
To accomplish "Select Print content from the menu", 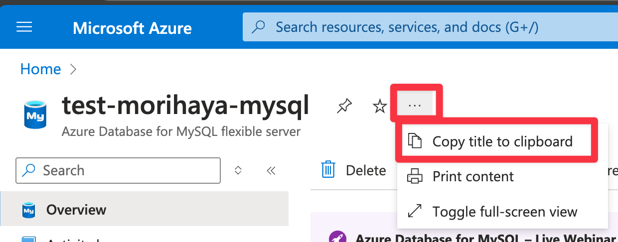I will tap(502, 176).
